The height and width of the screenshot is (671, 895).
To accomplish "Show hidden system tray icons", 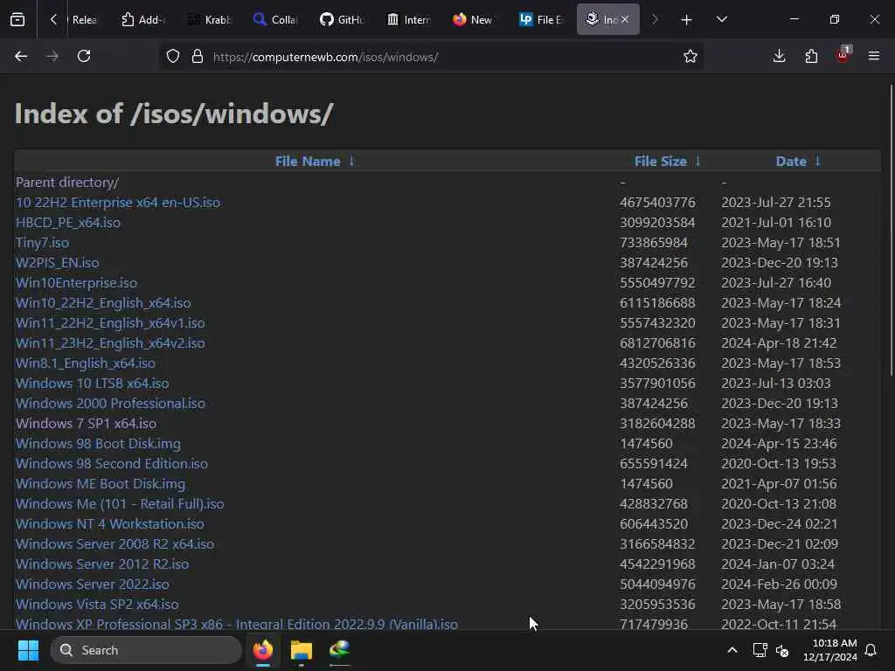I will pyautogui.click(x=732, y=650).
